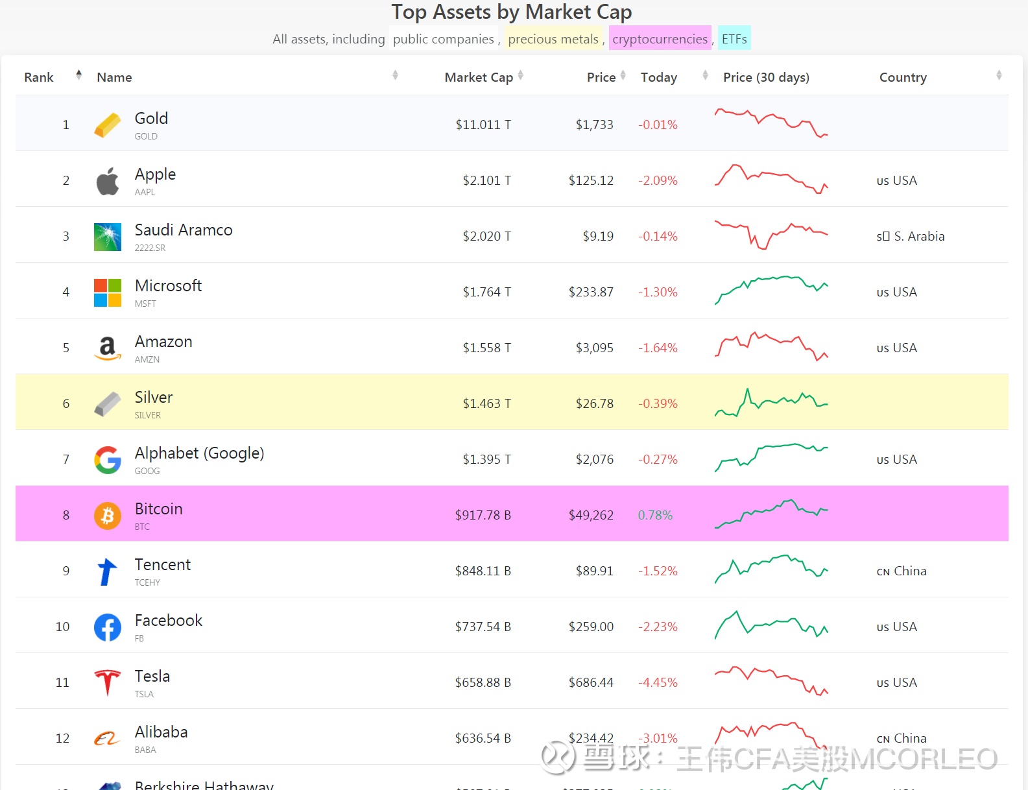Click the Gold bar icon
The image size is (1028, 790).
tap(108, 125)
